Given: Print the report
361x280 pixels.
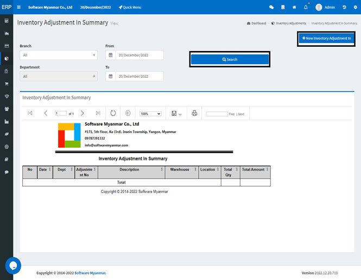Looking at the screenshot, I should point(194,113).
